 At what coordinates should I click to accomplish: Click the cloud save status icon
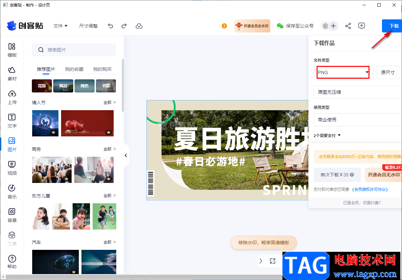point(139,26)
